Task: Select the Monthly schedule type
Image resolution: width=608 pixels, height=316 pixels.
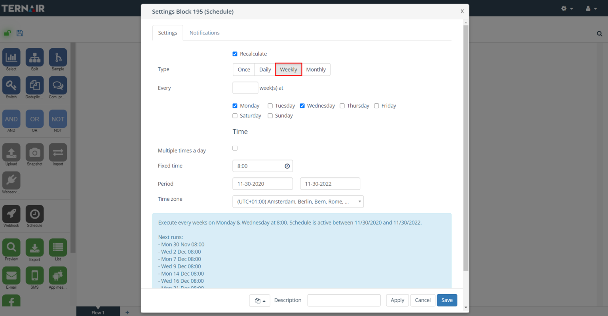Action: [x=315, y=70]
